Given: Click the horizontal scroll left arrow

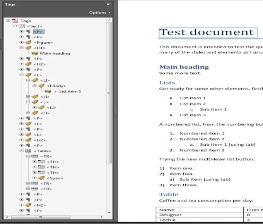Looking at the screenshot, I should [7, 217].
